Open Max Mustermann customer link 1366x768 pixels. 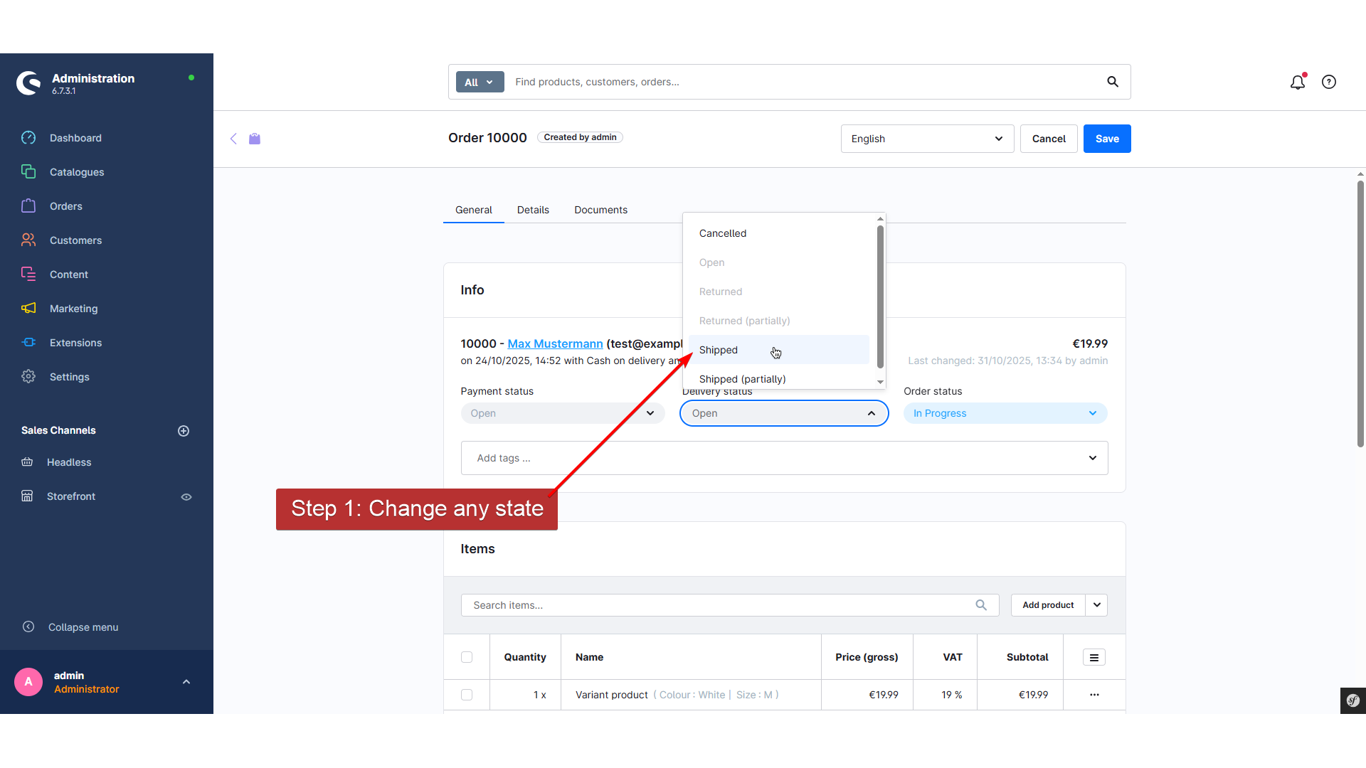(555, 344)
